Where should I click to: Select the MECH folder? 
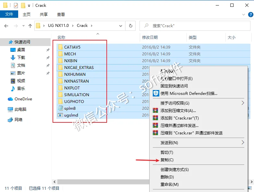coord(70,54)
